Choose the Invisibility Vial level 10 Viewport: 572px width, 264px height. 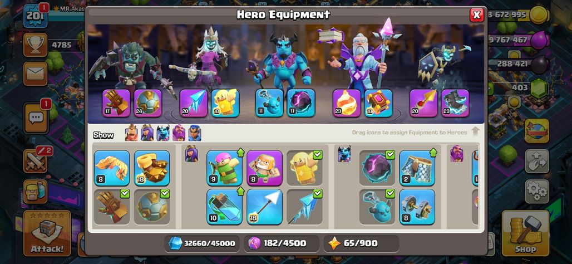(224, 206)
